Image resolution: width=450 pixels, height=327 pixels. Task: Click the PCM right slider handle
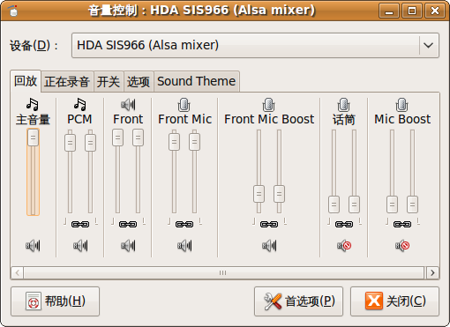click(90, 143)
